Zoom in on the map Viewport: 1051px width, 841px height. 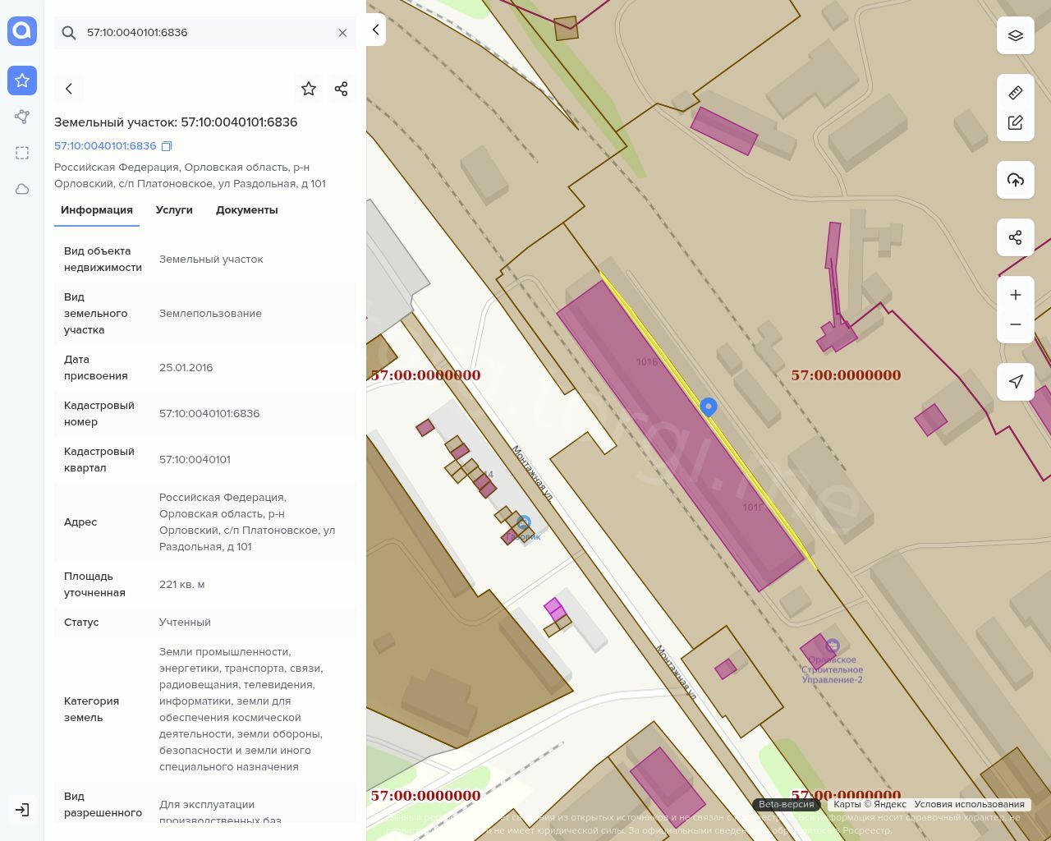1016,295
